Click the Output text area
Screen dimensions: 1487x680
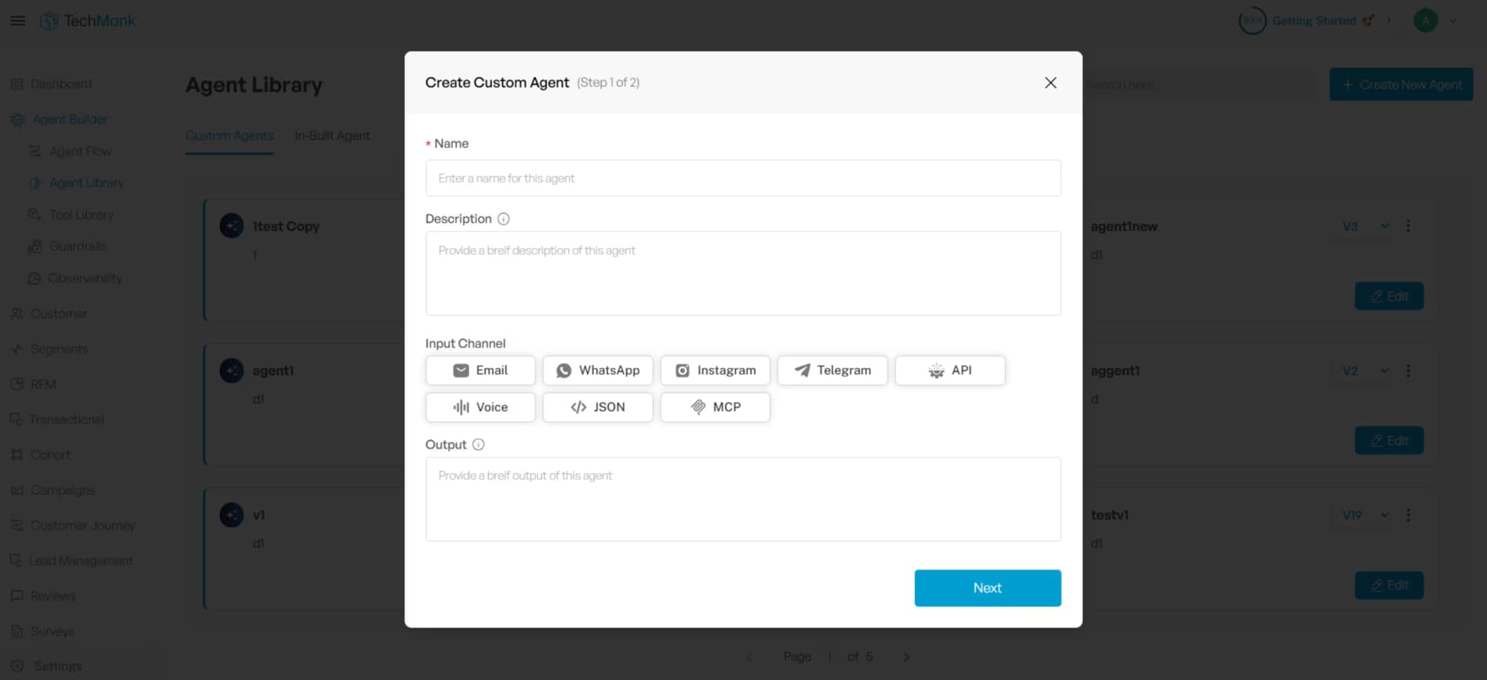coord(743,499)
